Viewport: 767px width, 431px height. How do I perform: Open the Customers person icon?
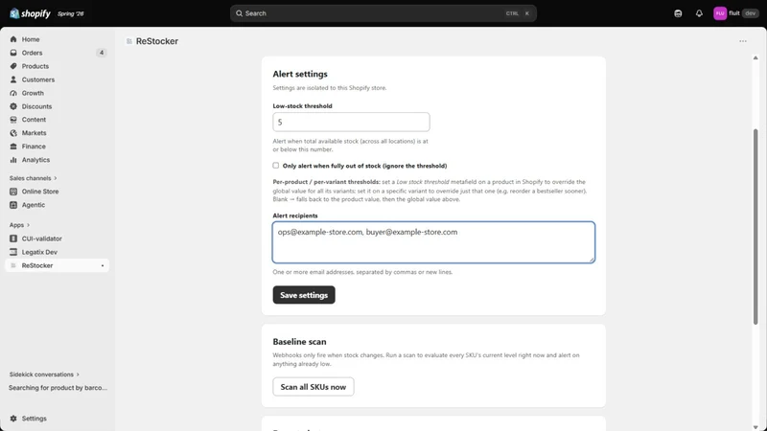pyautogui.click(x=13, y=79)
